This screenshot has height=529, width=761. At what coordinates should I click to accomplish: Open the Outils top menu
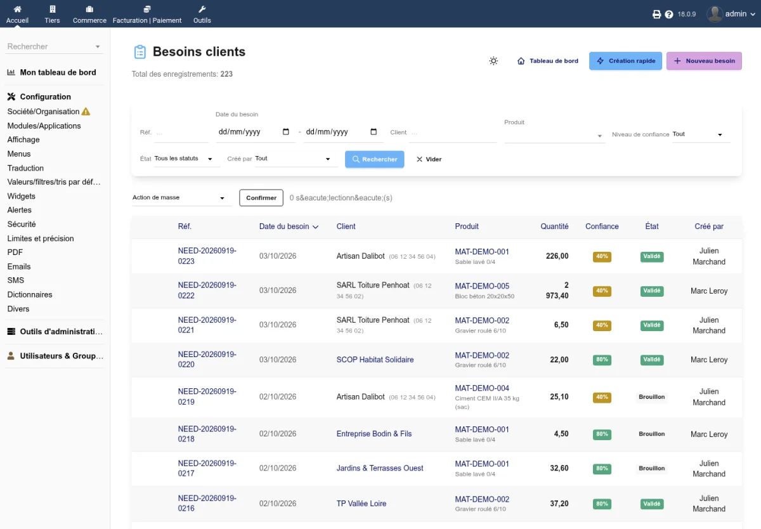[x=202, y=14]
